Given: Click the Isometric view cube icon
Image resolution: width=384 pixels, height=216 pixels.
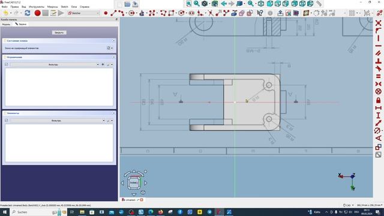Looking at the screenshot, I should point(261,4).
